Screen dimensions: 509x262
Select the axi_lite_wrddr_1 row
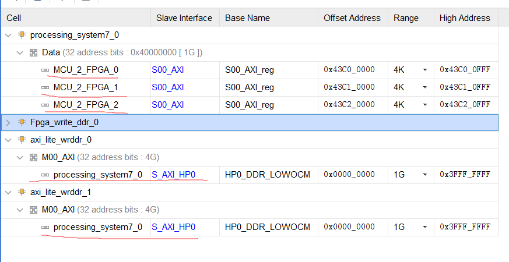(x=250, y=192)
